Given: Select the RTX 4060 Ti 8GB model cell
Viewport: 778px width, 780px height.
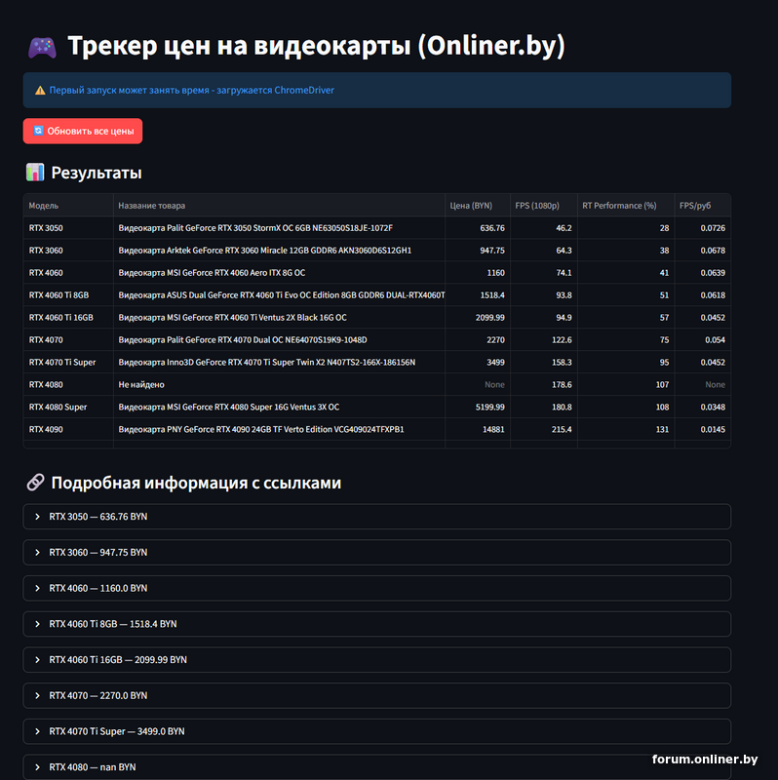Looking at the screenshot, I should coord(68,295).
